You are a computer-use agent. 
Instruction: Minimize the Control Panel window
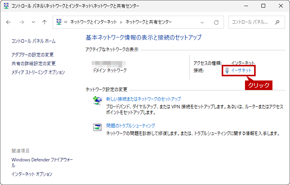(x=246, y=6)
